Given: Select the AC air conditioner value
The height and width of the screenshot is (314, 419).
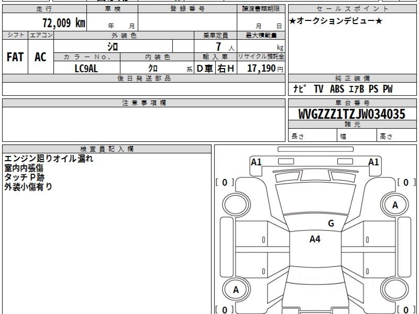Looking at the screenshot, I should pyautogui.click(x=41, y=57).
